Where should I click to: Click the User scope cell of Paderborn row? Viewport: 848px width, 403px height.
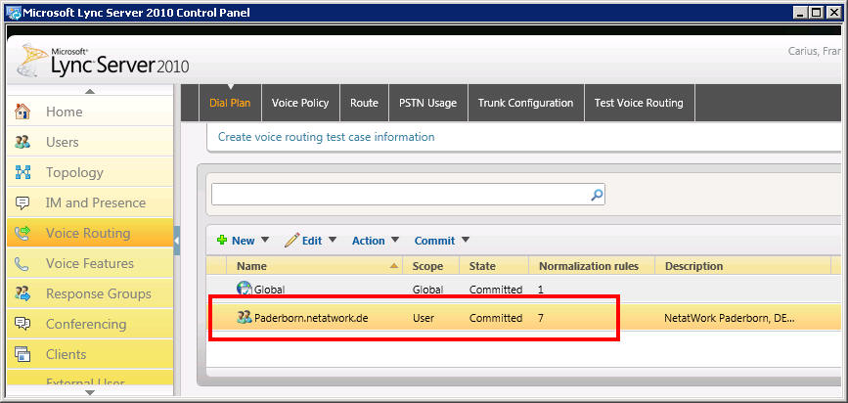pyautogui.click(x=424, y=318)
